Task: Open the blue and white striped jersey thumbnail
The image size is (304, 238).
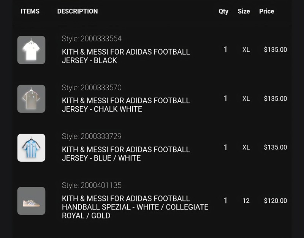Action: tap(31, 148)
